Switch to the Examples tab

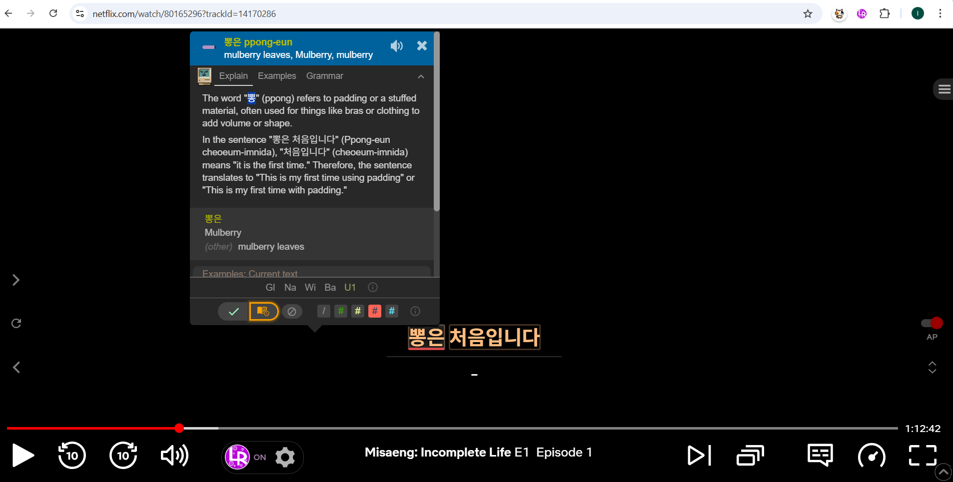277,76
